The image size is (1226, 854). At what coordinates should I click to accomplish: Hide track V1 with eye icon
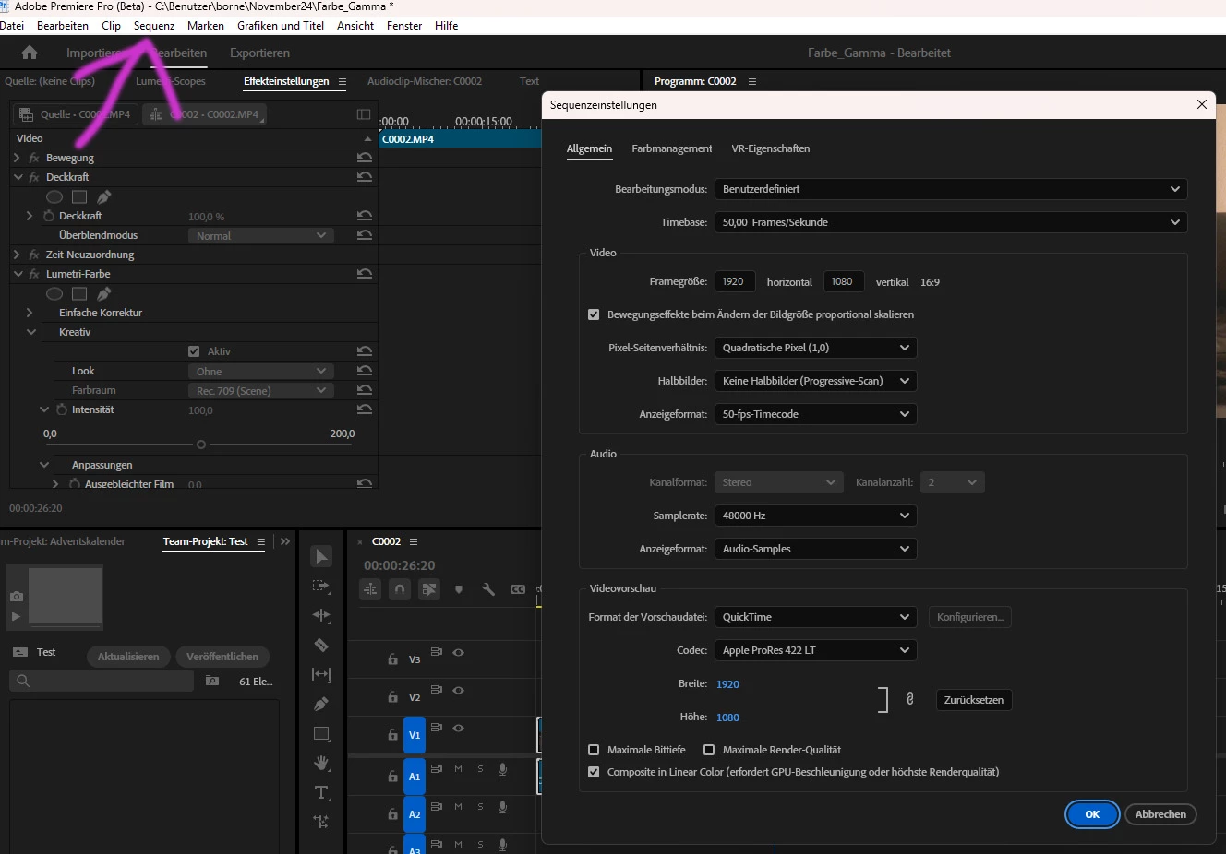(458, 728)
